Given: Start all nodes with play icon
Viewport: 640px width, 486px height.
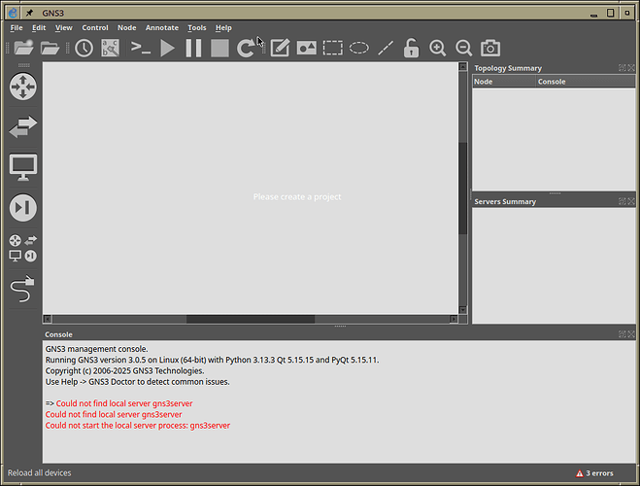Looking at the screenshot, I should coord(167,48).
